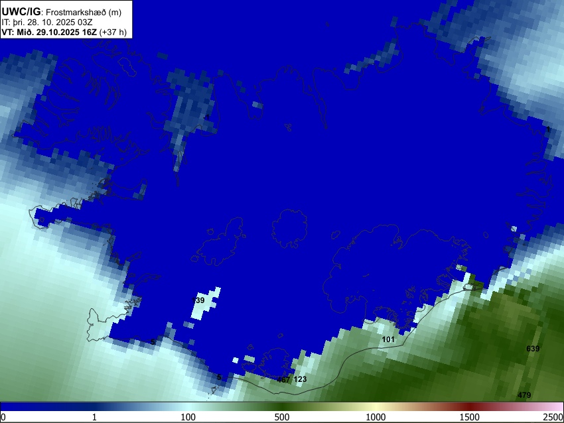Click the colorbar tick label '500'
Image resolution: width=564 pixels, height=423 pixels.
pos(282,417)
